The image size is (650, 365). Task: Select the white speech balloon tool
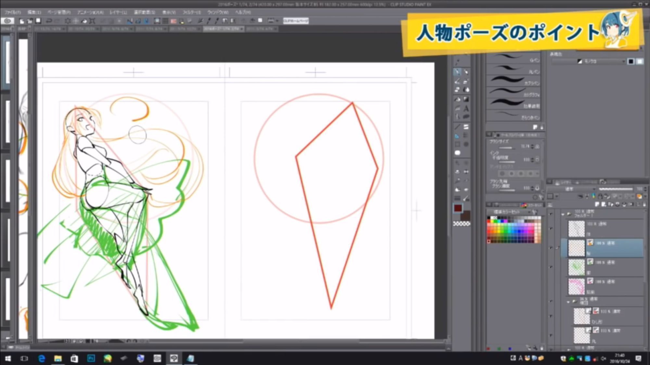click(457, 153)
